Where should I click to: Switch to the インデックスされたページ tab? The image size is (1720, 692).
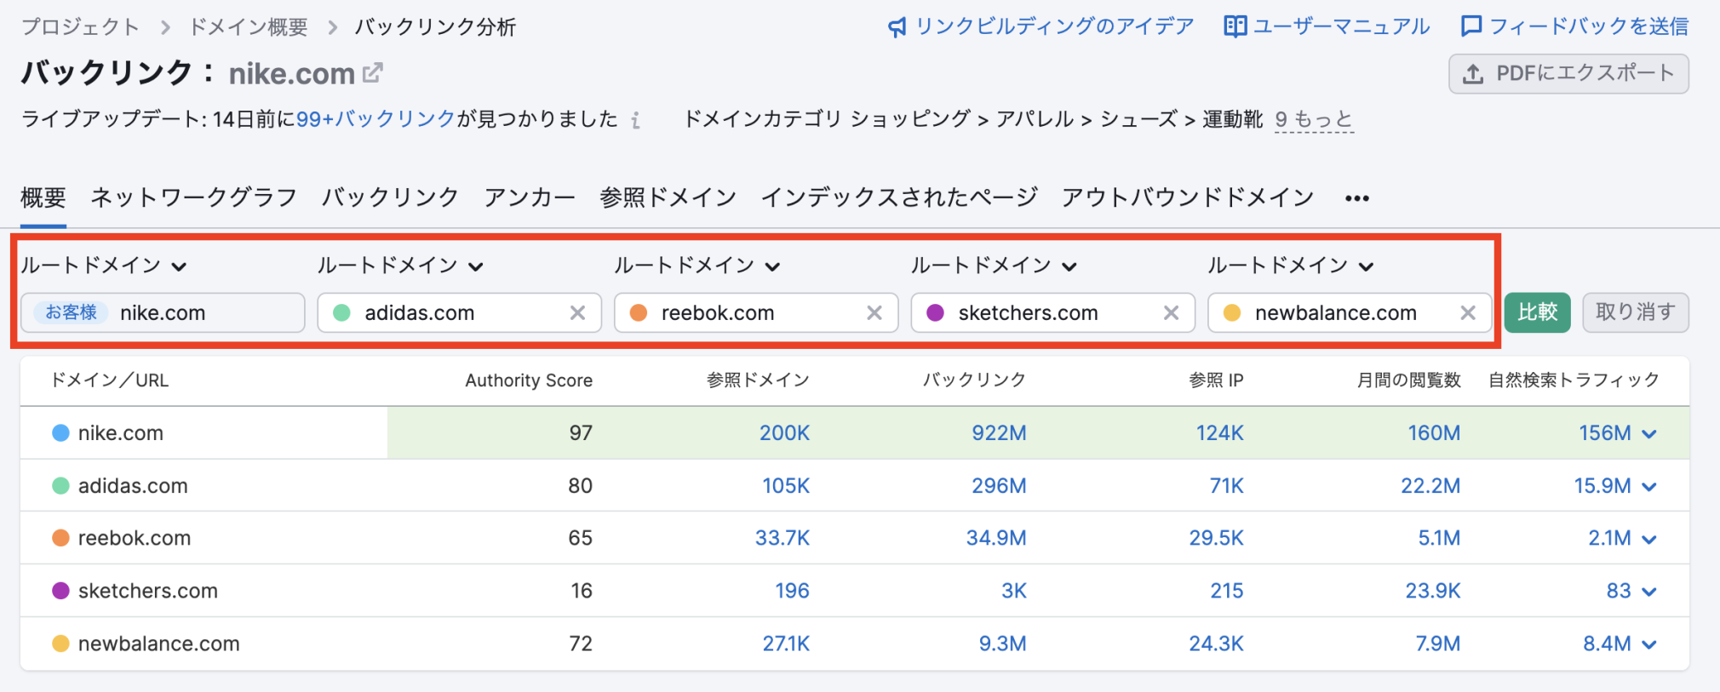(x=899, y=197)
